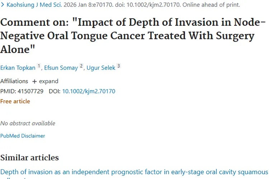Click the Similar articles heading

(29, 158)
